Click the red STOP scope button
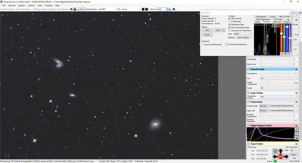The width and height of the screenshot is (302, 163). coord(281,157)
